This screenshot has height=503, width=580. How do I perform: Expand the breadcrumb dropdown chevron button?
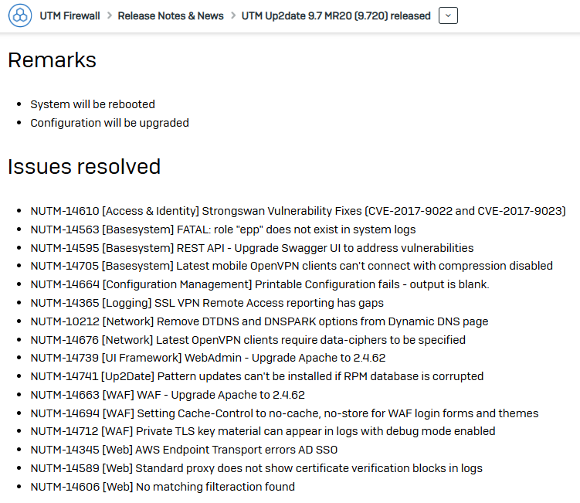click(x=448, y=15)
